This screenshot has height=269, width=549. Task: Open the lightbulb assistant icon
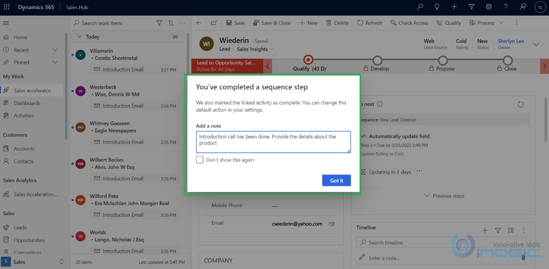437,7
